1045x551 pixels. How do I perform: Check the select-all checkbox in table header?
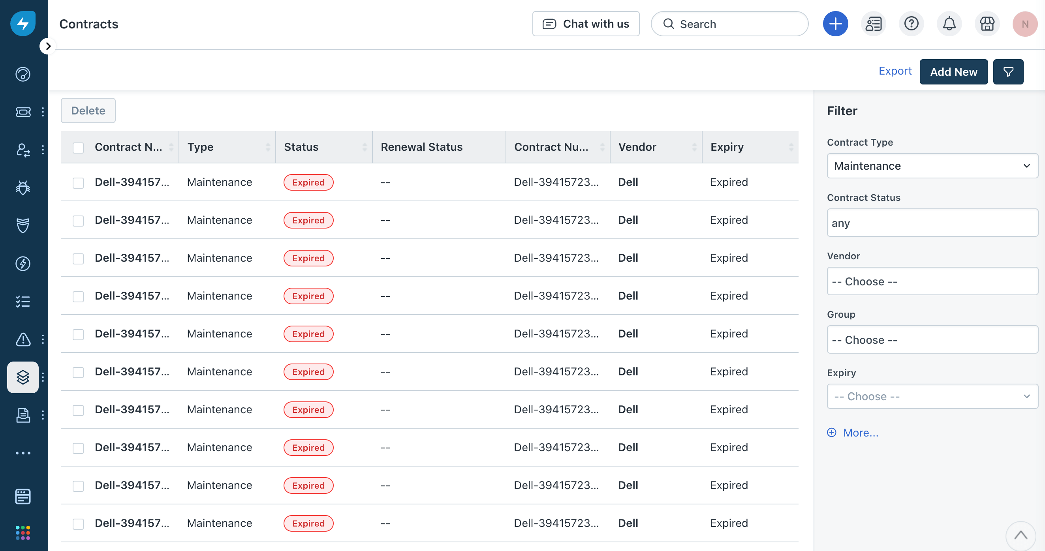[x=78, y=148]
